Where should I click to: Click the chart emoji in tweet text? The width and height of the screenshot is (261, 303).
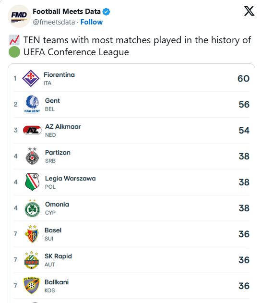point(14,40)
